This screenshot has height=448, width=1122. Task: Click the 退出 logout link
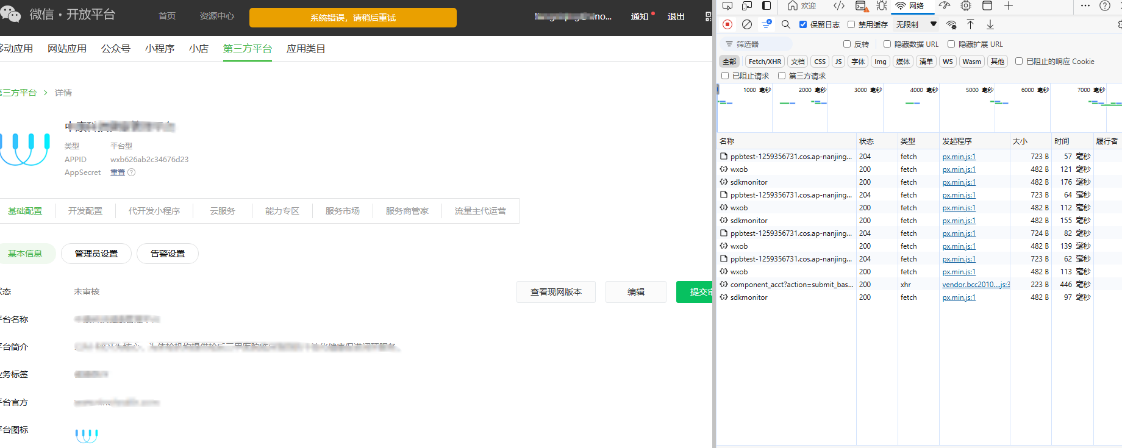[676, 16]
